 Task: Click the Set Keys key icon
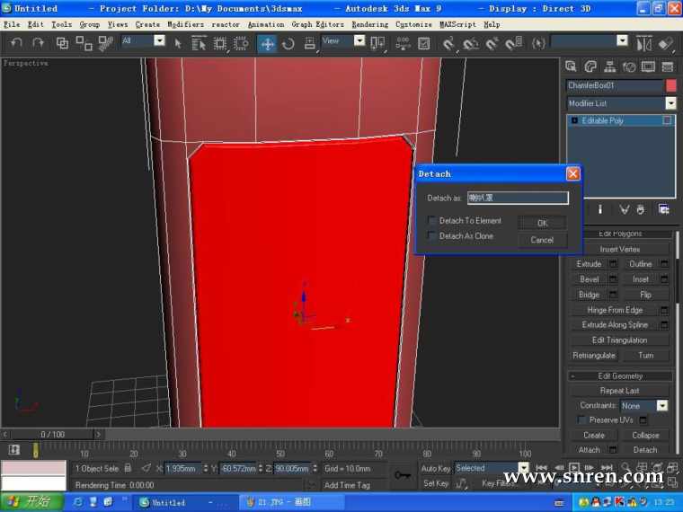403,475
